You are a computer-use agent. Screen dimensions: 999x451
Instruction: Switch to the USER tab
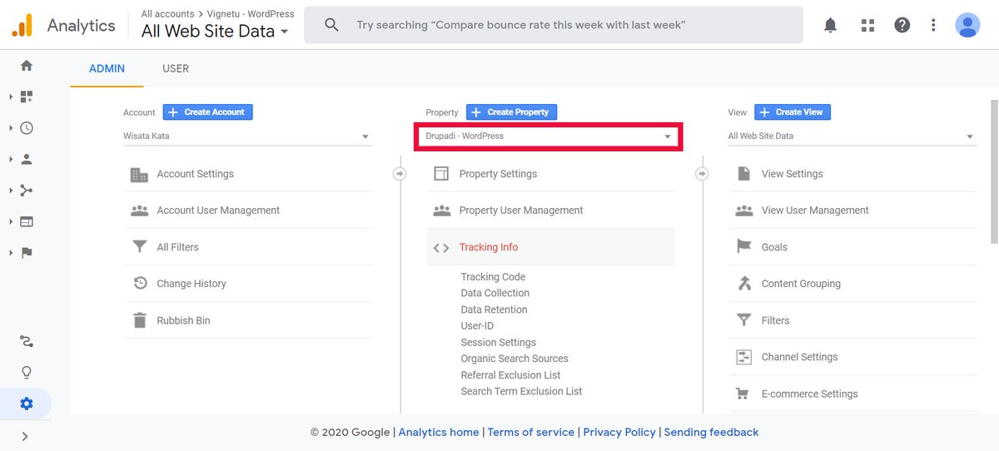pos(176,68)
